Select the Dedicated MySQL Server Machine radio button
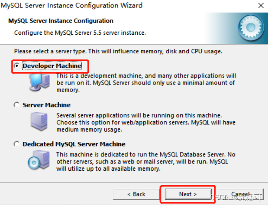Image resolution: width=268 pixels, height=205 pixels. click(17, 144)
